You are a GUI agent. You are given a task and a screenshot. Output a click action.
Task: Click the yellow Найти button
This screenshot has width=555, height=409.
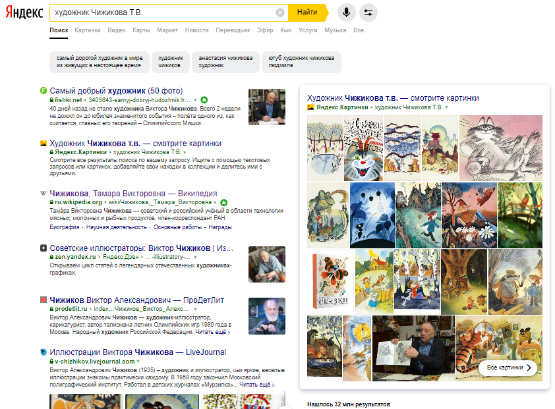tap(308, 13)
